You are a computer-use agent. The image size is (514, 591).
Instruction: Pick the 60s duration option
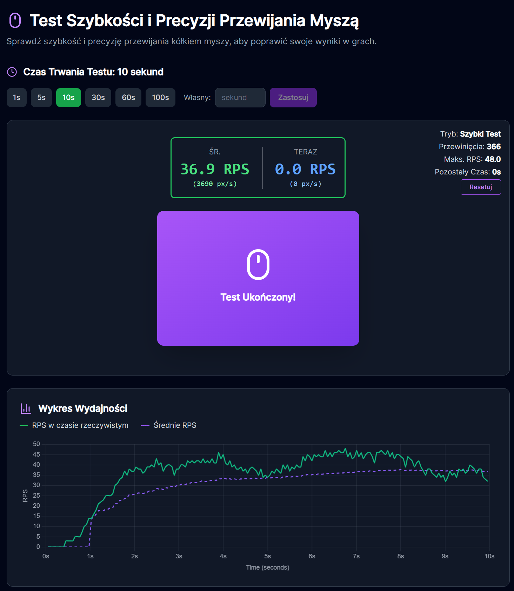(128, 98)
